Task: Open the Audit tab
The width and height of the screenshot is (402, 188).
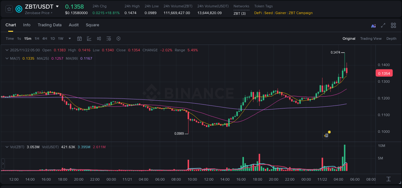Action: pyautogui.click(x=74, y=25)
